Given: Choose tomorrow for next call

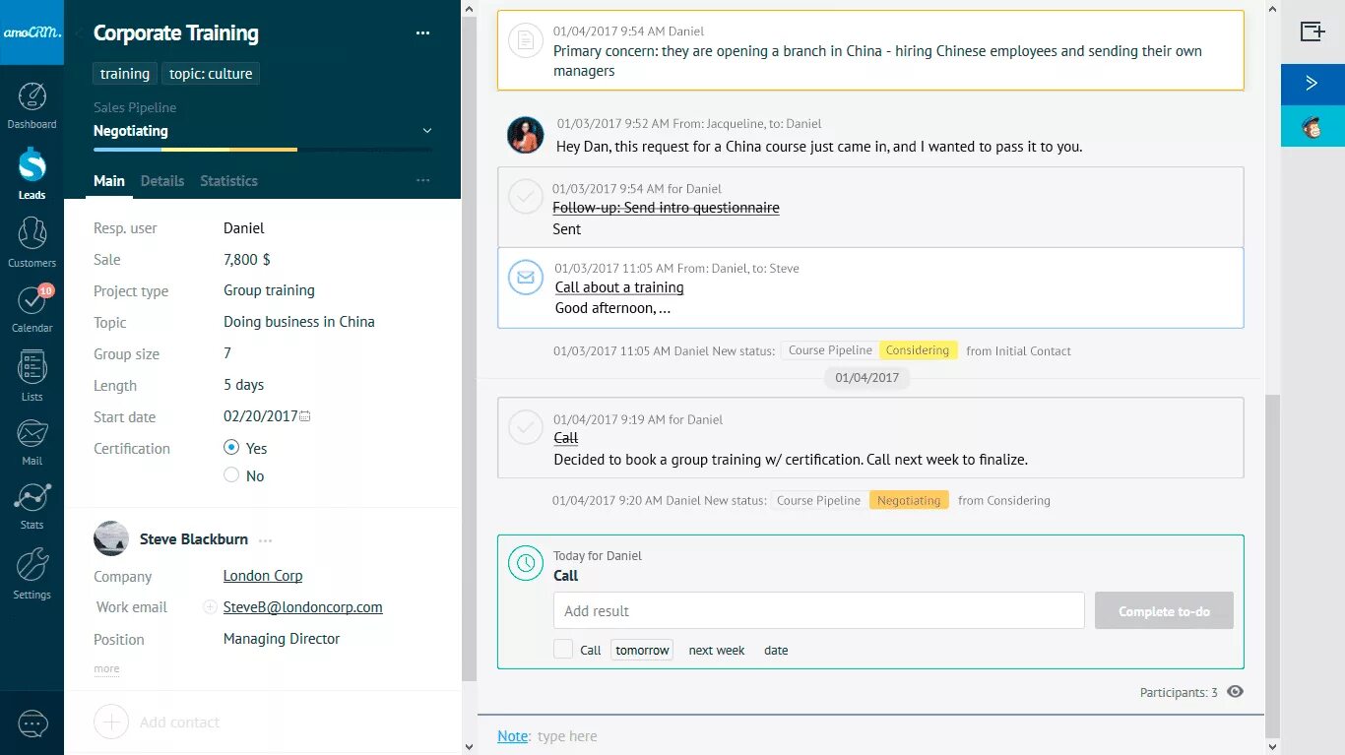Looking at the screenshot, I should point(642,650).
